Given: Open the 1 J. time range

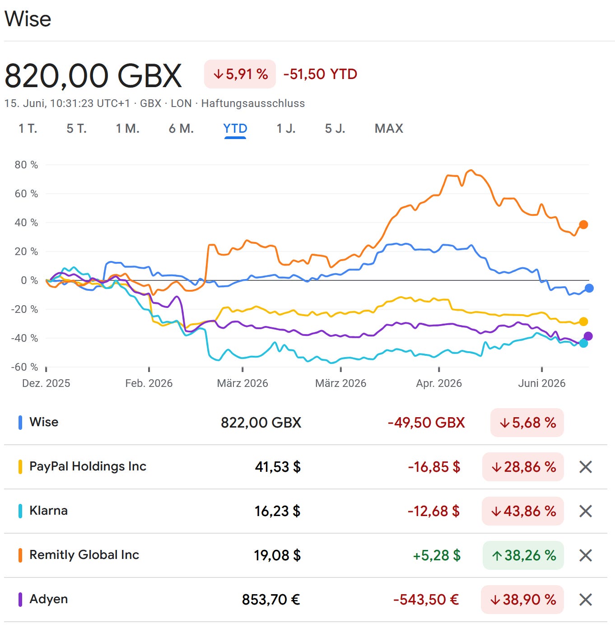Looking at the screenshot, I should click(x=286, y=129).
